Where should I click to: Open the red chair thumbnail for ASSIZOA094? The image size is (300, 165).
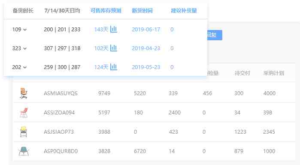[24, 112]
